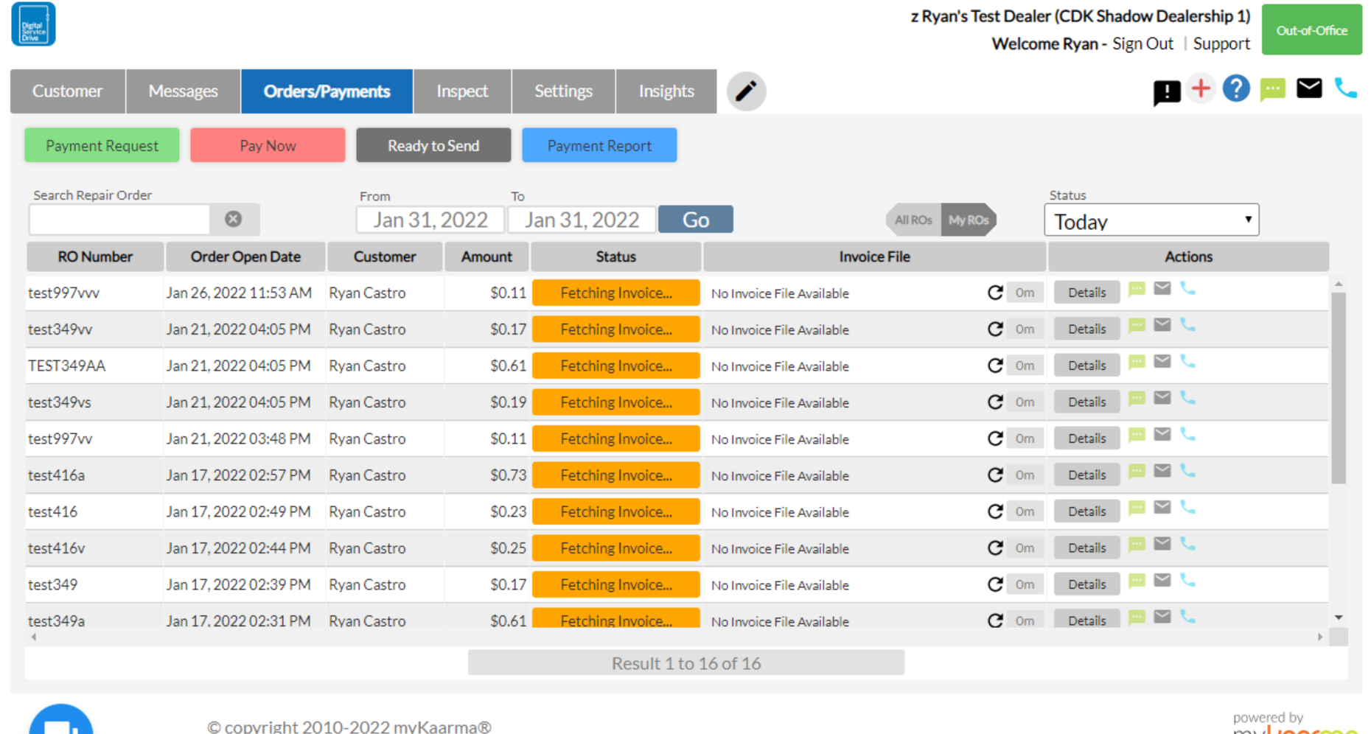Click the red plus add icon

point(1201,88)
